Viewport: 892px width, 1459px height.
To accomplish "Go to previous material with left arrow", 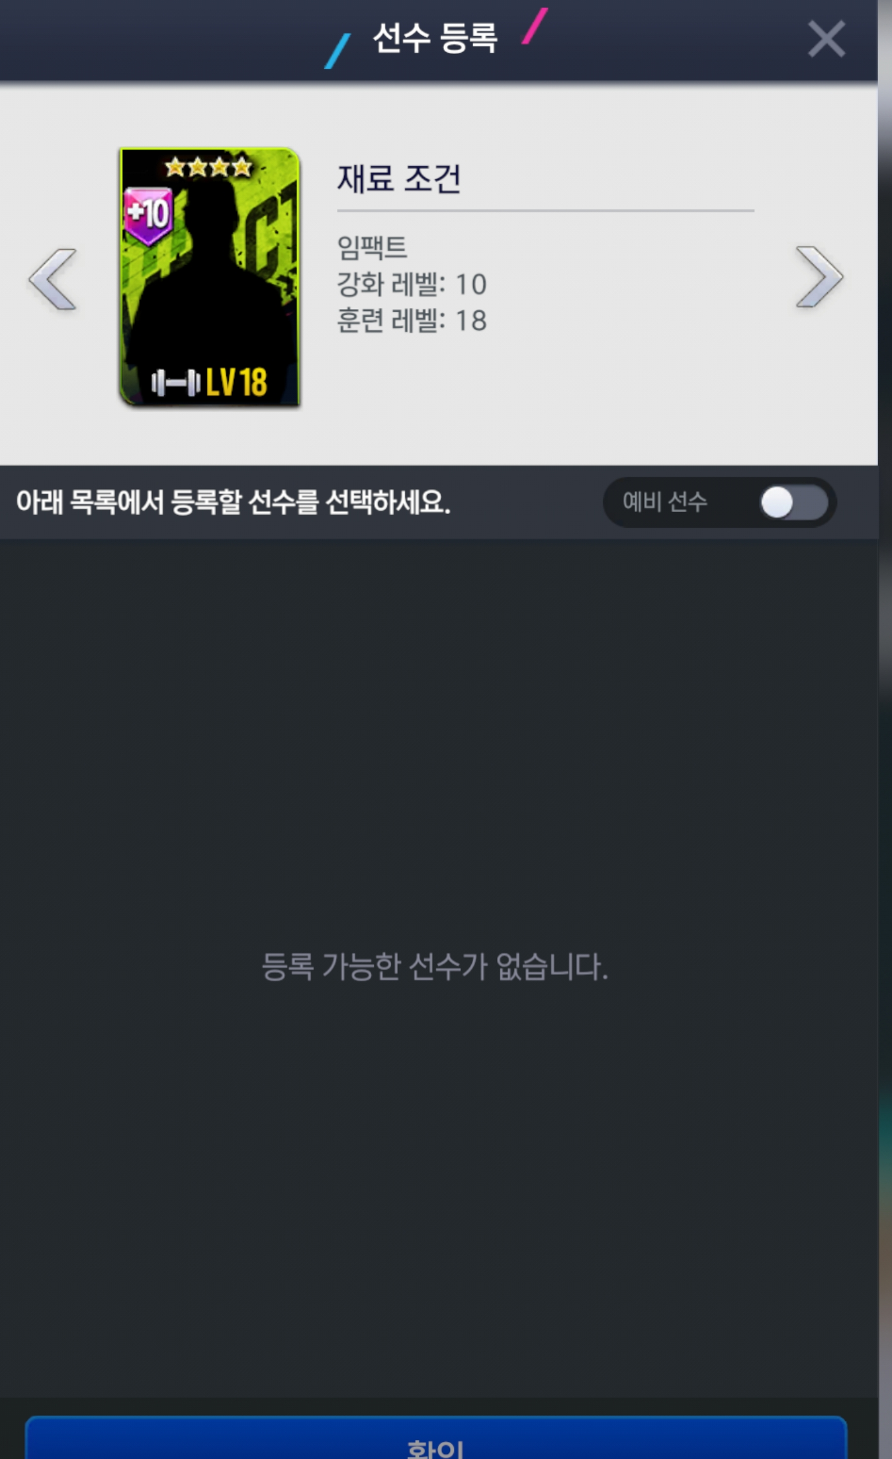I will pos(53,279).
